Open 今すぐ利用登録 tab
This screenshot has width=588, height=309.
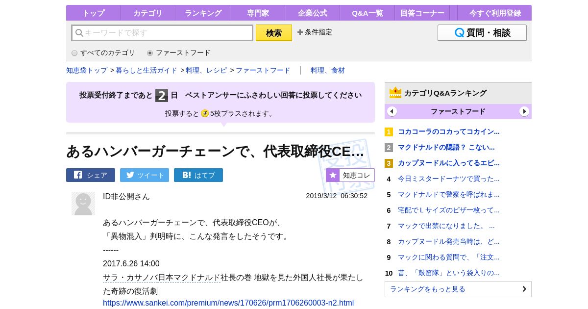pos(495,13)
